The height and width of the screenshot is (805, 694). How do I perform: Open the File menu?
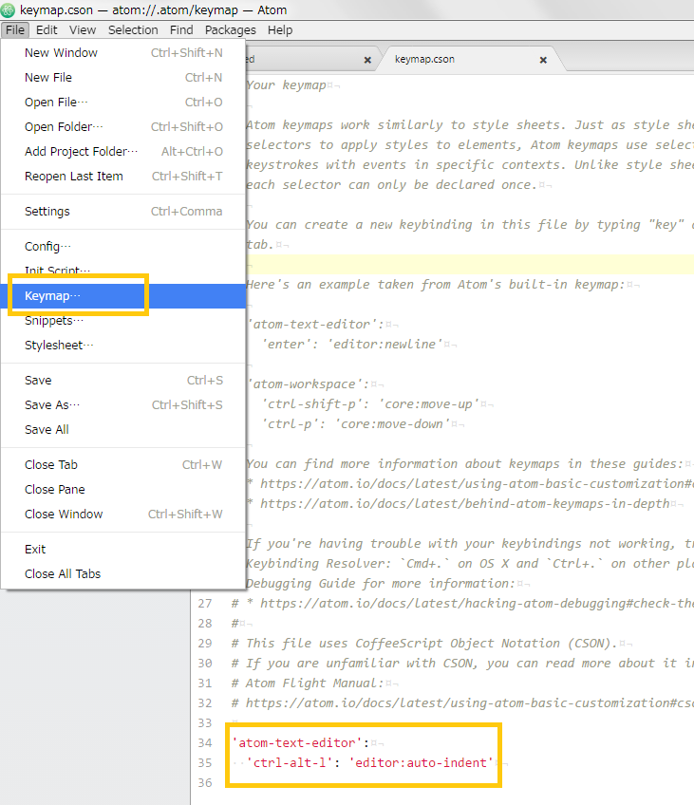(x=15, y=30)
